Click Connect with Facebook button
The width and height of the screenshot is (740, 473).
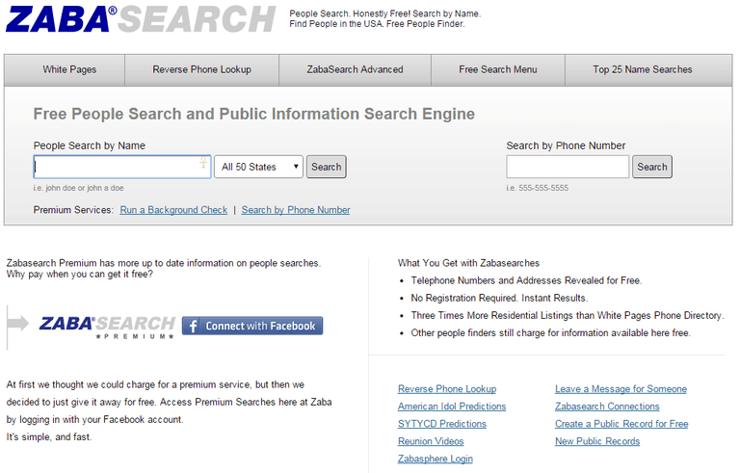point(252,326)
